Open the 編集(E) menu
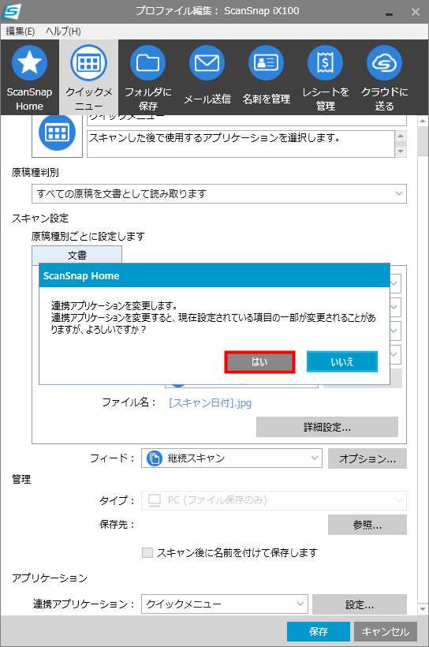This screenshot has width=429, height=647. tap(20, 32)
